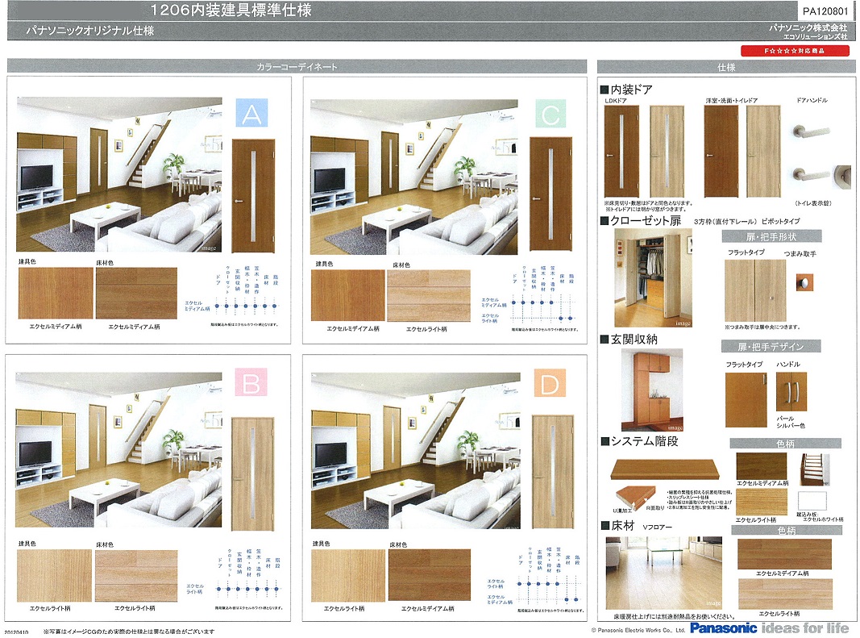This screenshot has height=638, width=860.
Task: Choose the teal letter C pattern badge
Action: 549,115
